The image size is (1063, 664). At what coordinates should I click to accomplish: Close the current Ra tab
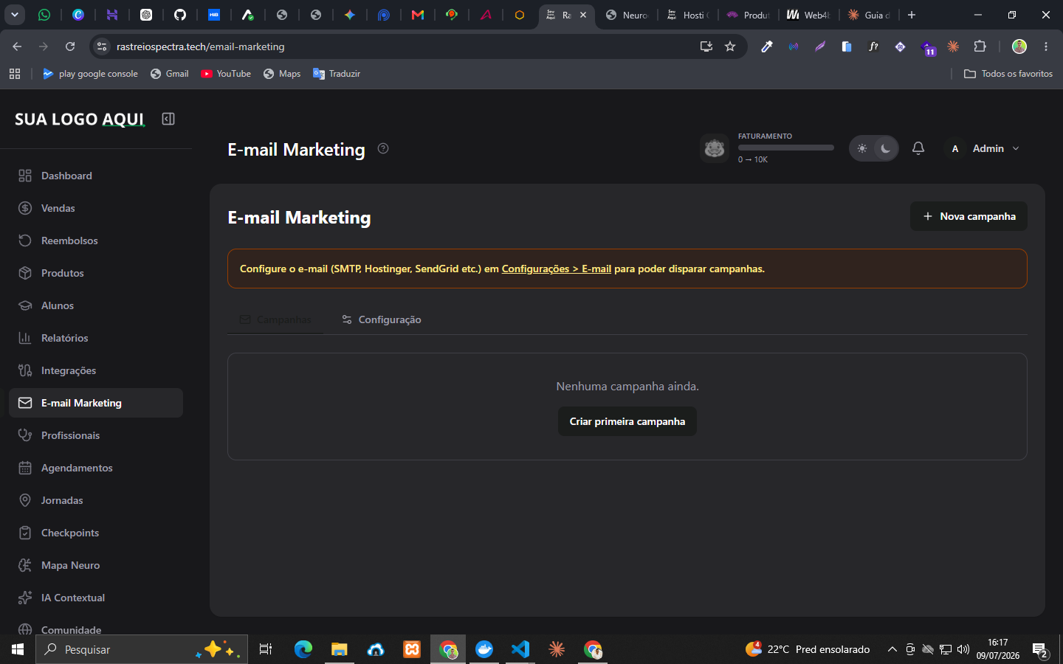pyautogui.click(x=583, y=15)
